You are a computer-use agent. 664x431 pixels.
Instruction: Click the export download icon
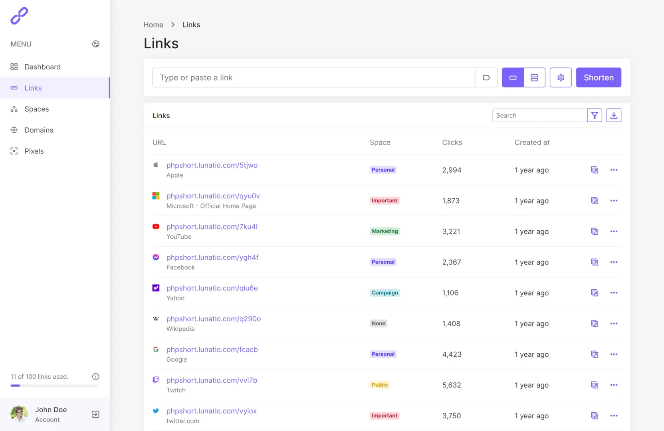tap(614, 115)
